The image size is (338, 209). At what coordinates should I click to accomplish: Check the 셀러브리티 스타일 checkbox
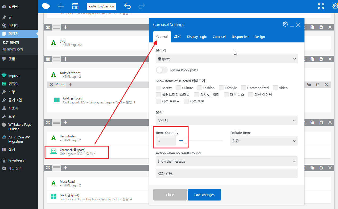158,94
